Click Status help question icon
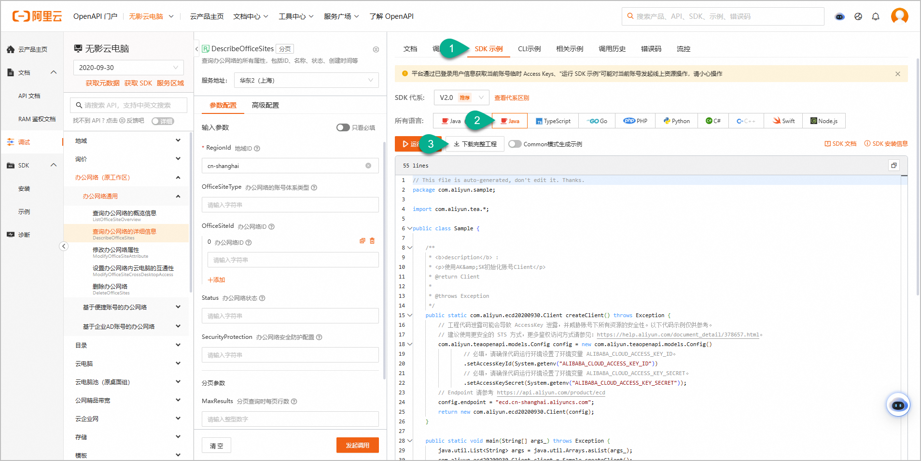The width and height of the screenshot is (921, 461). [262, 298]
